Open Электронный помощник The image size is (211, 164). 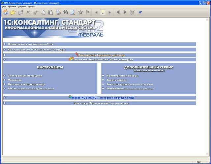(x=25, y=76)
